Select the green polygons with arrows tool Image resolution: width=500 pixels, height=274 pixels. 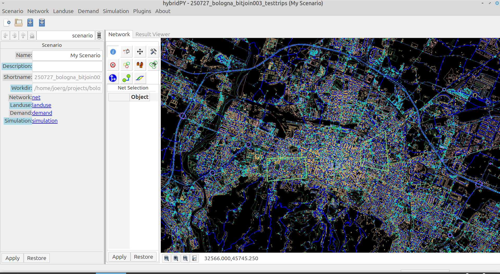[x=153, y=65]
